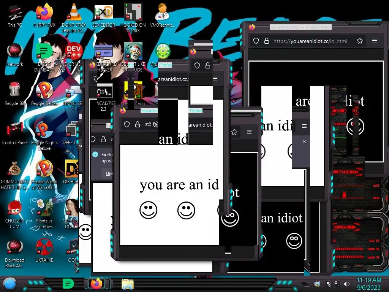Open the DEEZ N... desktop shortcut
This screenshot has height=292, width=389.
point(71,133)
